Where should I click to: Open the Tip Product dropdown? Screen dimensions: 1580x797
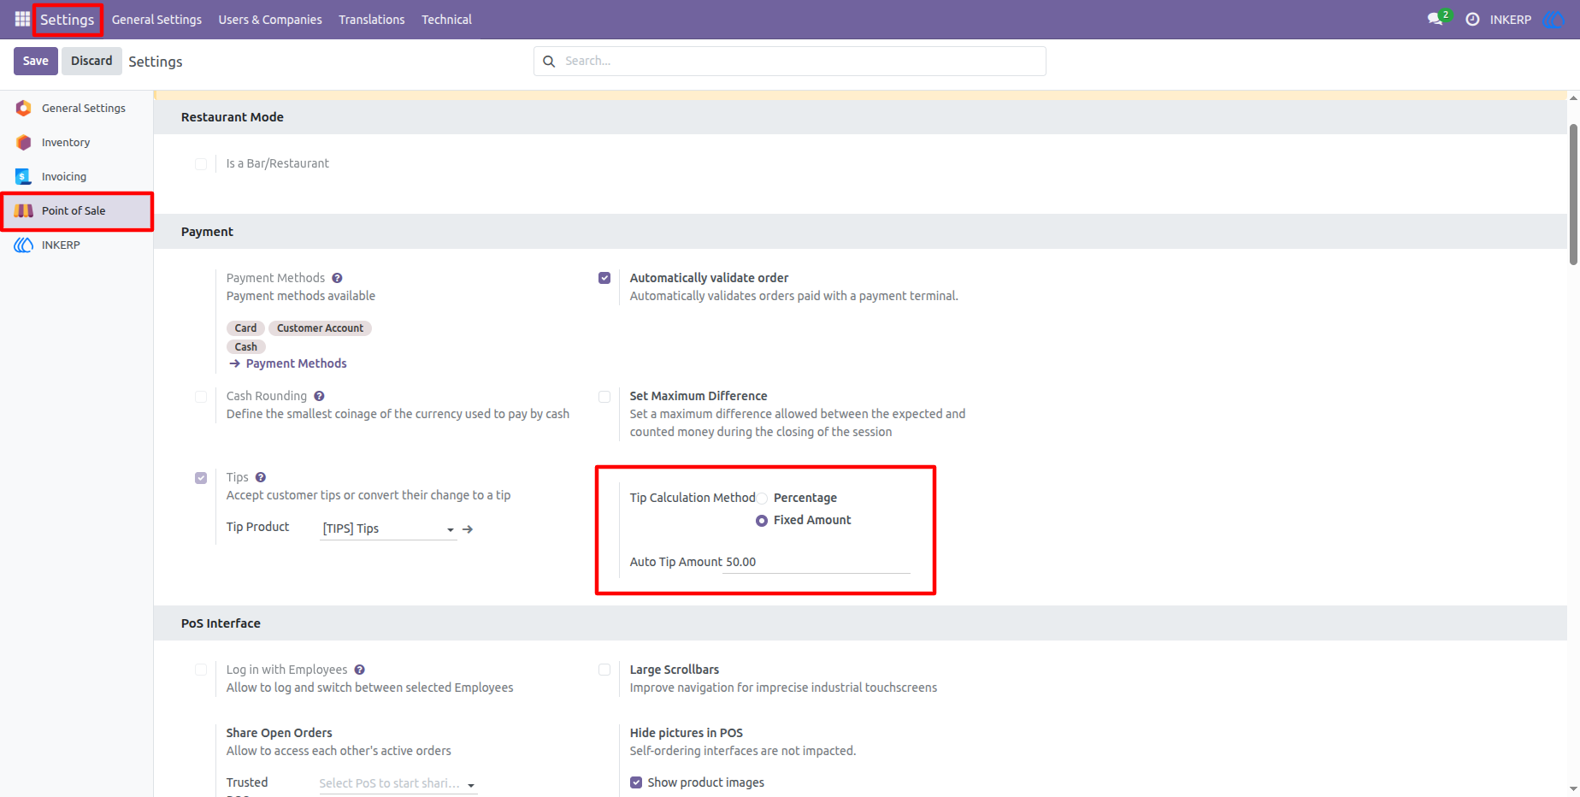tap(389, 528)
